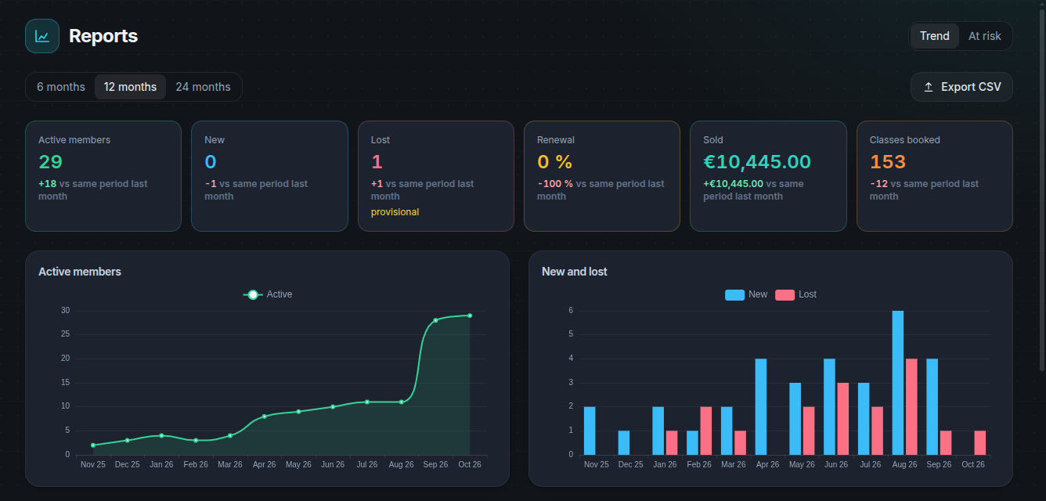
Task: Click the Oct 26 data point on line chart
Action: click(x=470, y=315)
